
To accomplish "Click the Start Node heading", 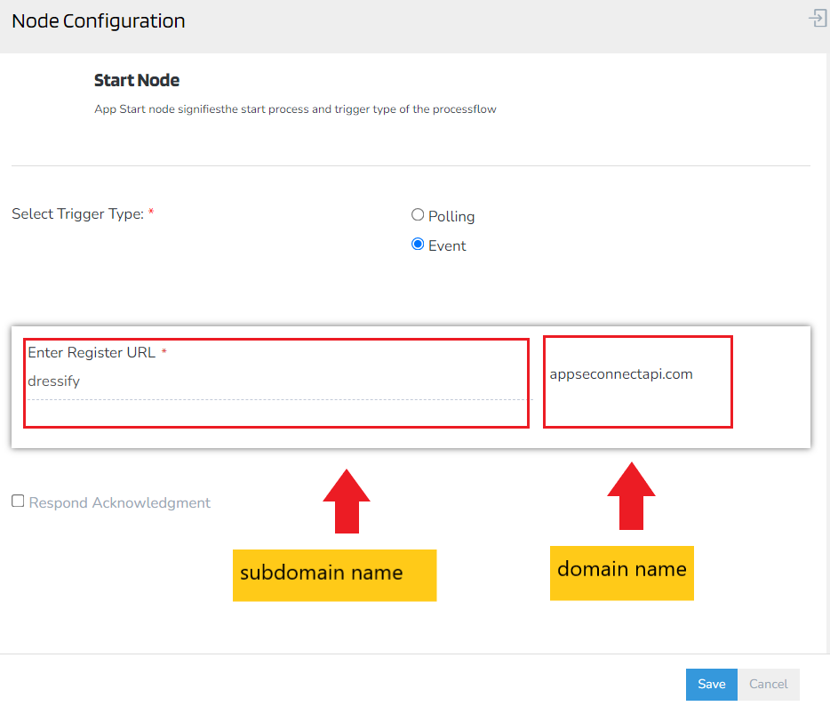I will point(137,81).
